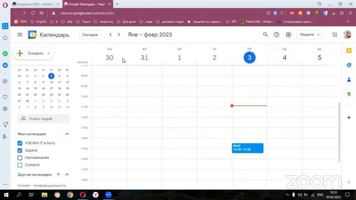The image size is (356, 200).
Task: Open the Конфиденциальность link
Action: [50, 186]
